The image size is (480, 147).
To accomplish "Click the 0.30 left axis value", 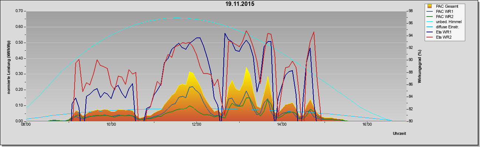I will point(19,74).
